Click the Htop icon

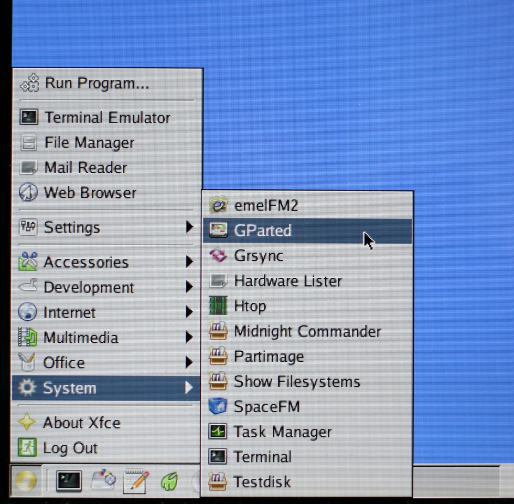click(x=218, y=306)
